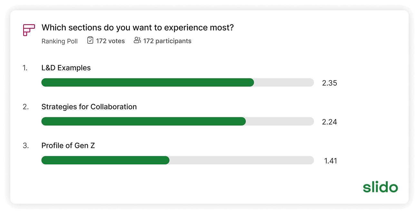Click the 172 votes count
Image resolution: width=419 pixels, height=214 pixels.
pos(110,41)
